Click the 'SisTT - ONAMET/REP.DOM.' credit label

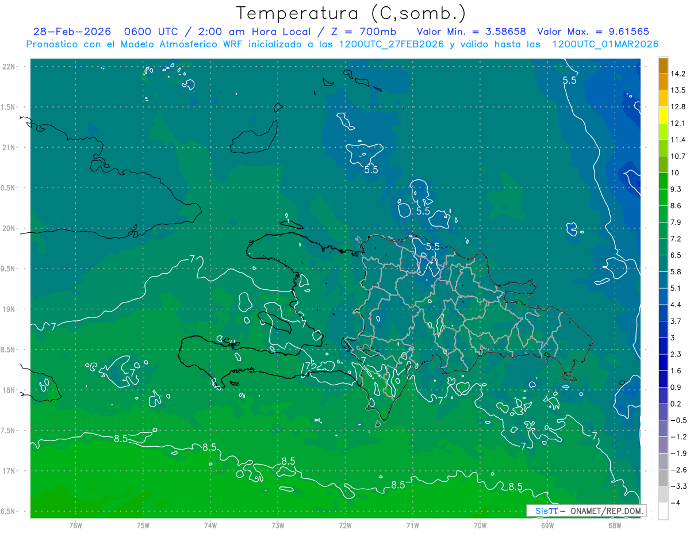586,511
